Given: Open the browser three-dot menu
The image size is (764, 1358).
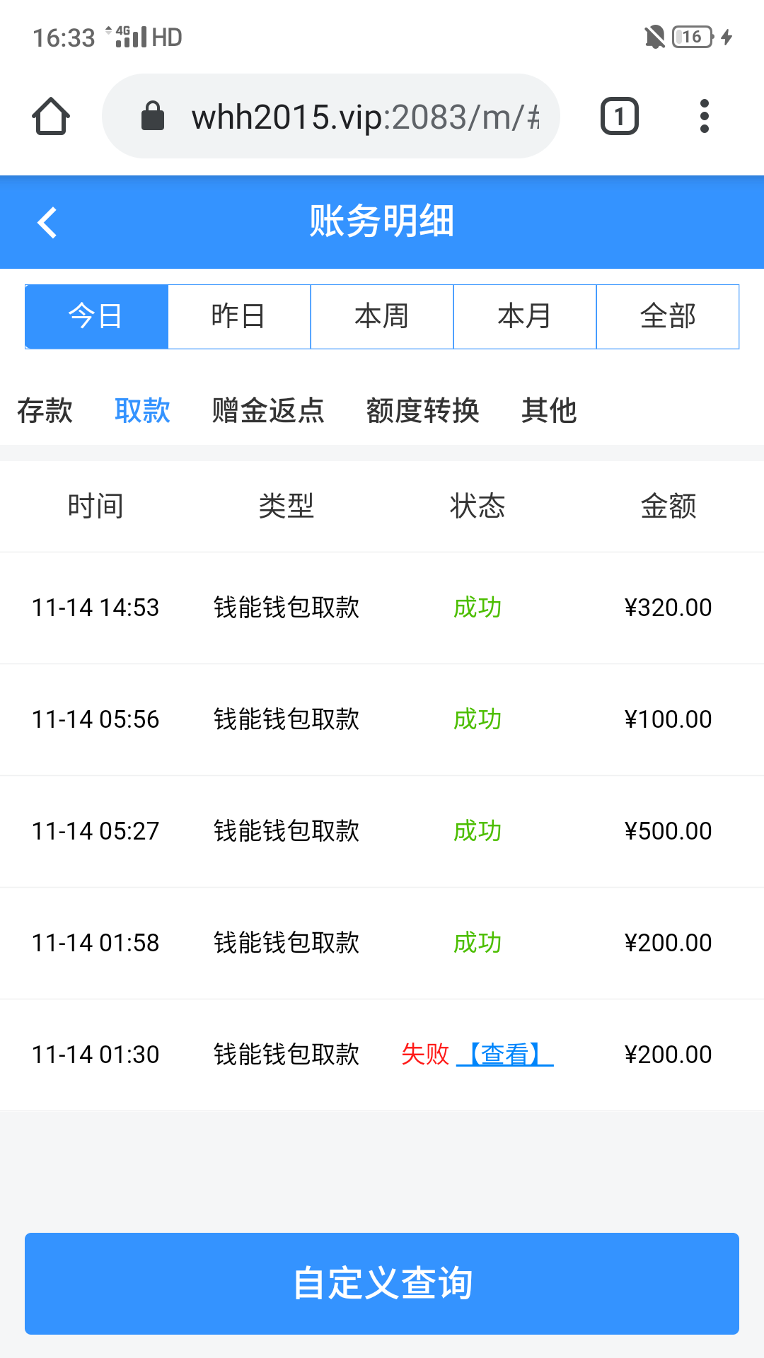Looking at the screenshot, I should pyautogui.click(x=704, y=116).
